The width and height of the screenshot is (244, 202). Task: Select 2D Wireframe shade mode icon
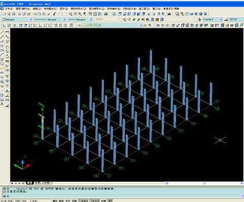[x=177, y=14]
